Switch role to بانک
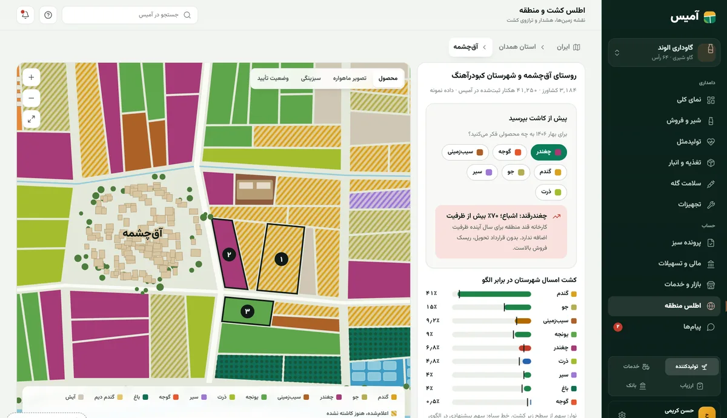Image resolution: width=727 pixels, height=418 pixels. (637, 385)
